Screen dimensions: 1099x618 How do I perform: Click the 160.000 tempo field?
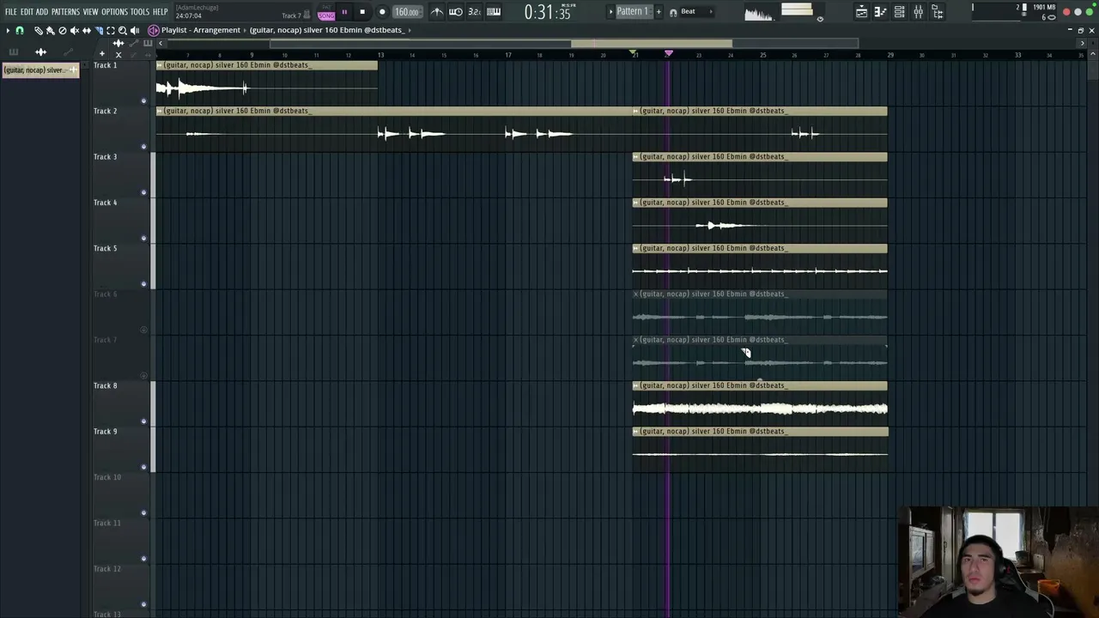407,12
